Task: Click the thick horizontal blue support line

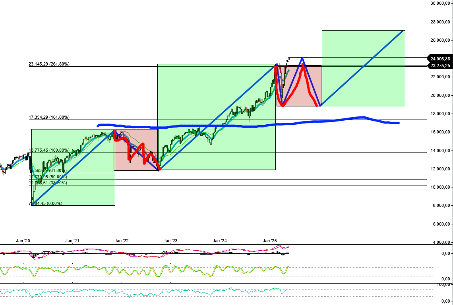Action: (x=238, y=125)
